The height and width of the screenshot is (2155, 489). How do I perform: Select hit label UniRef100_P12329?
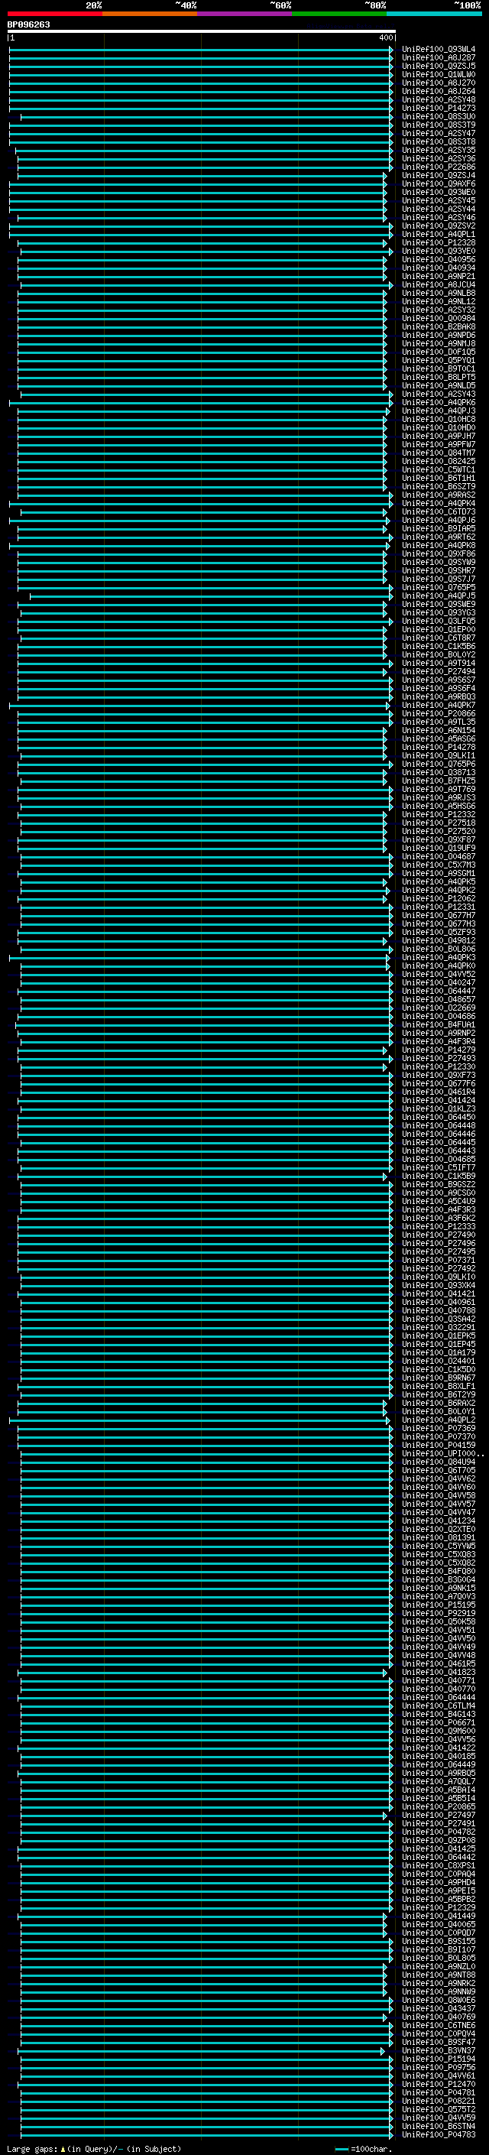pos(439,1907)
